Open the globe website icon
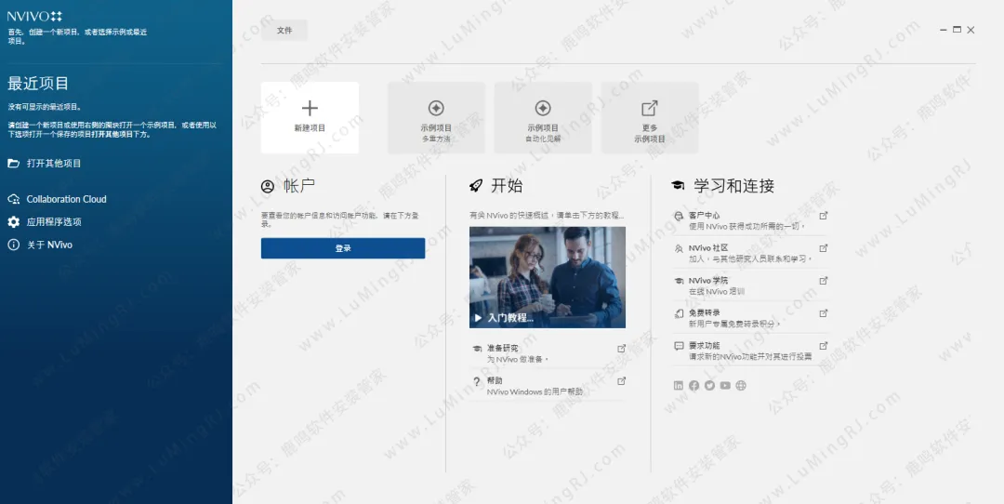 (x=741, y=386)
